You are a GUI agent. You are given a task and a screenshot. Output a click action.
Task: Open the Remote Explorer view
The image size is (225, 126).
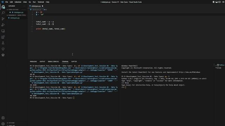pyautogui.click(x=3, y=31)
